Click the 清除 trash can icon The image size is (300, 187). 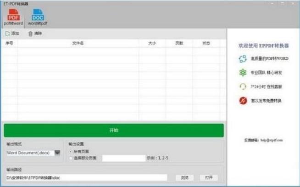[30, 34]
